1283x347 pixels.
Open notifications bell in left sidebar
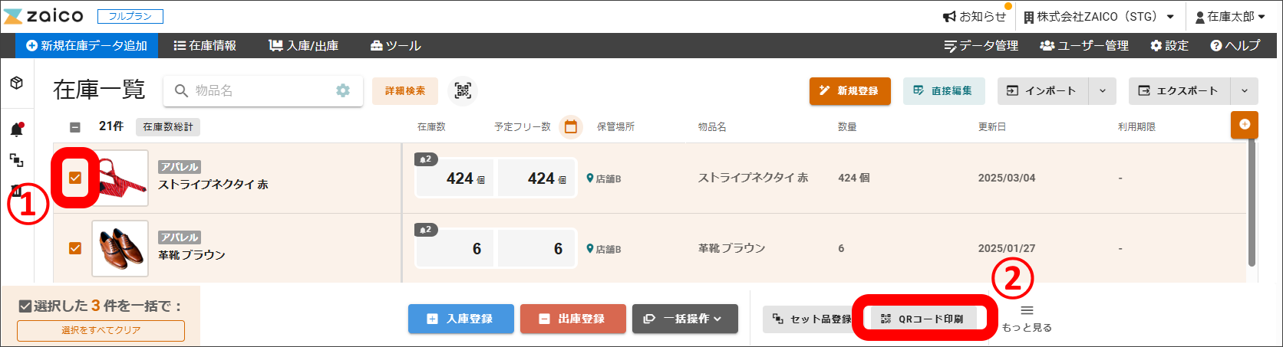pos(16,129)
